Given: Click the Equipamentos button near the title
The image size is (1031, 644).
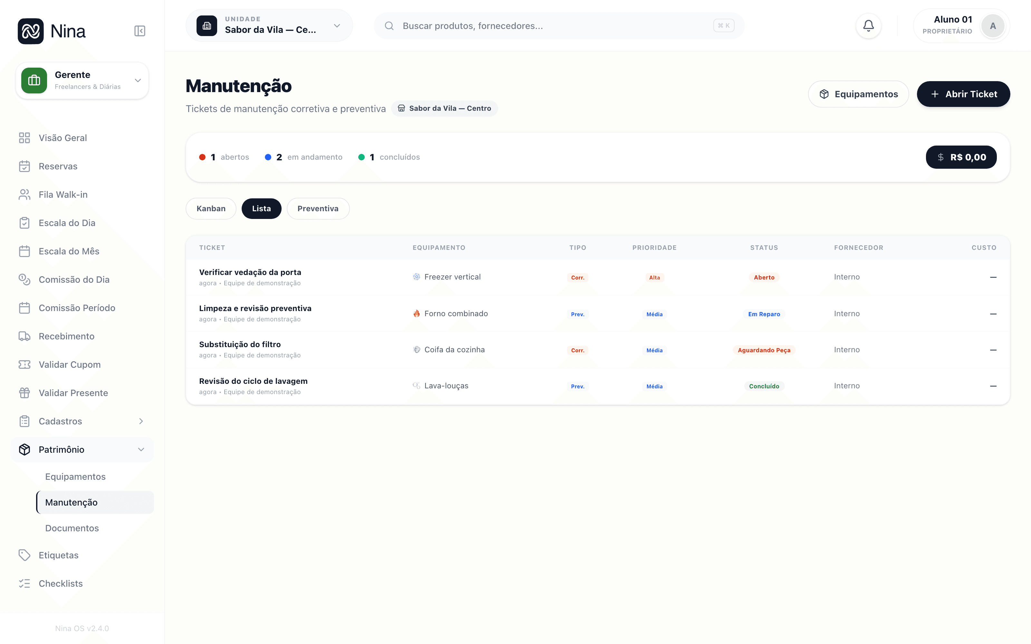Looking at the screenshot, I should pos(858,94).
